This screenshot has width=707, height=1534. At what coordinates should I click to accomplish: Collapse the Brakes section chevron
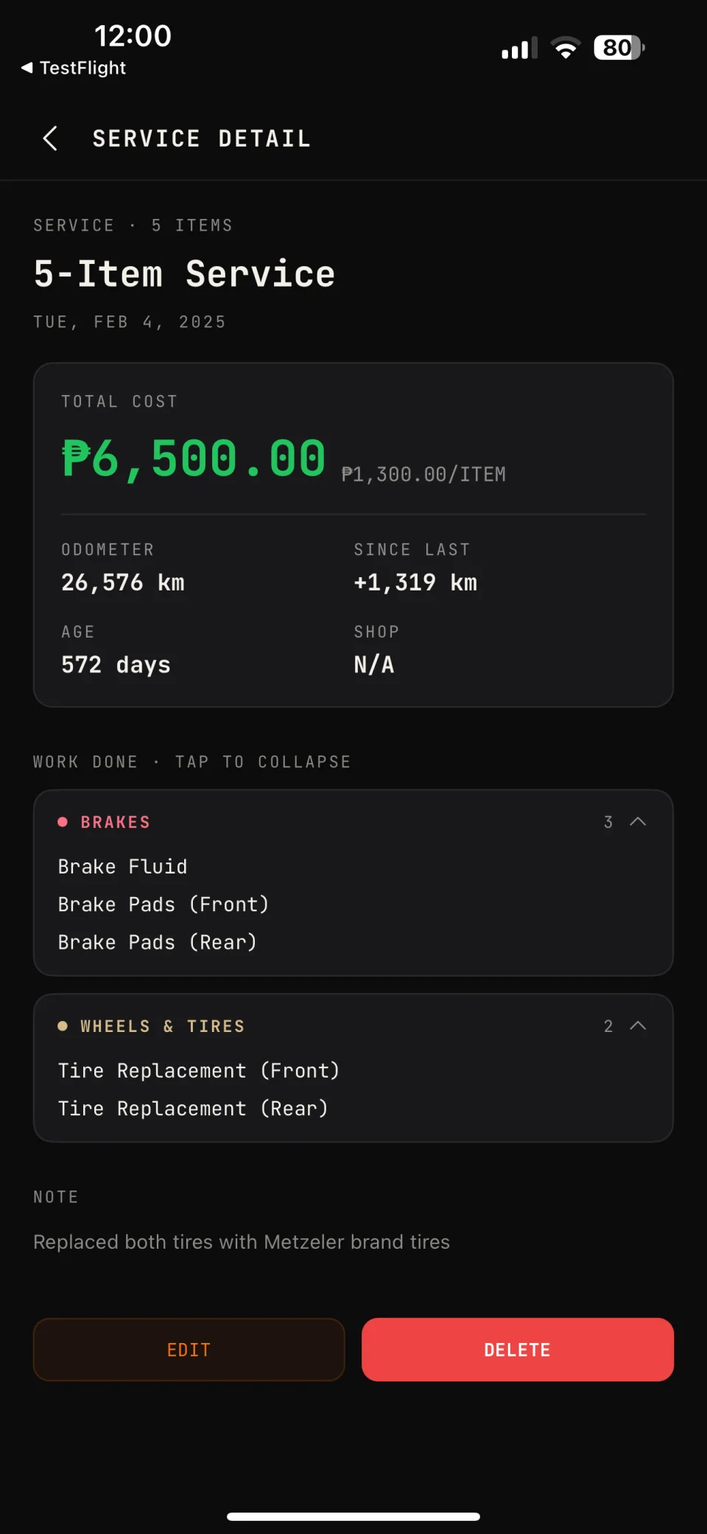638,822
